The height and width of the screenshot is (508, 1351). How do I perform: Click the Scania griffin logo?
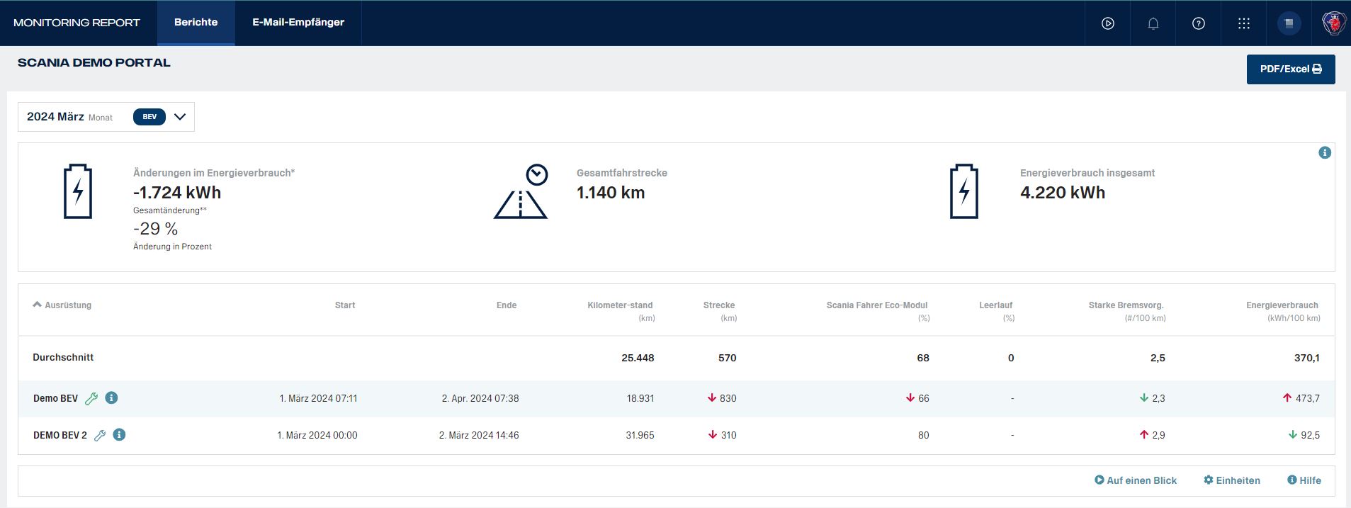coord(1334,23)
